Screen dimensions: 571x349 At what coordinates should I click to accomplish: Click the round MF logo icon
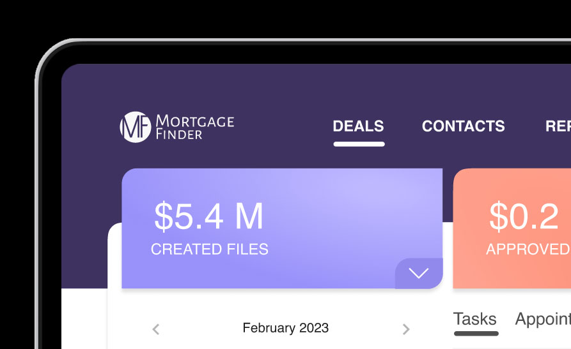(x=136, y=127)
